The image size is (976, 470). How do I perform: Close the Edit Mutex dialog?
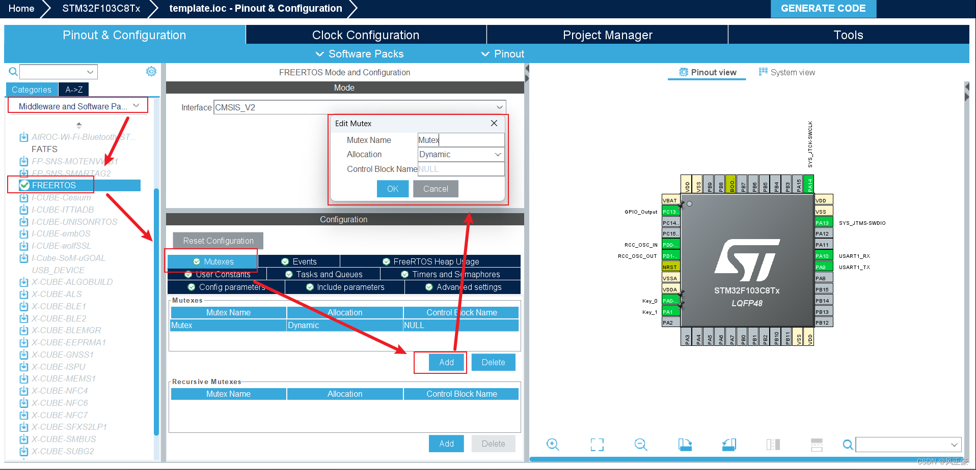[x=494, y=123]
